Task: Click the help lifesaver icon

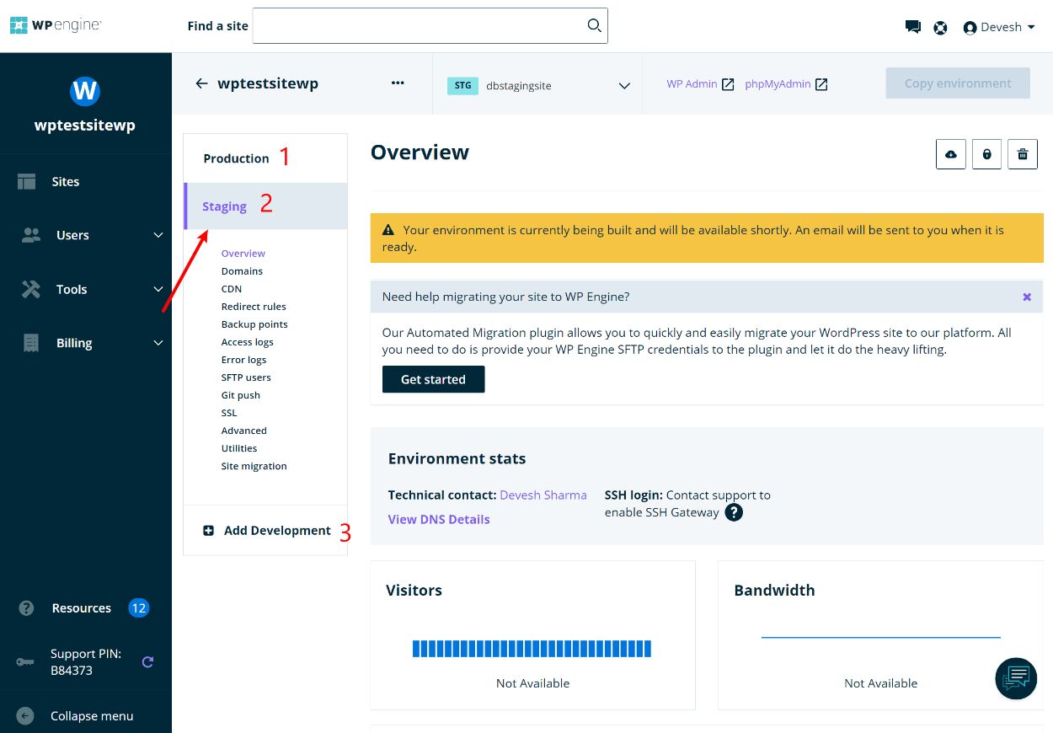Action: click(x=940, y=27)
